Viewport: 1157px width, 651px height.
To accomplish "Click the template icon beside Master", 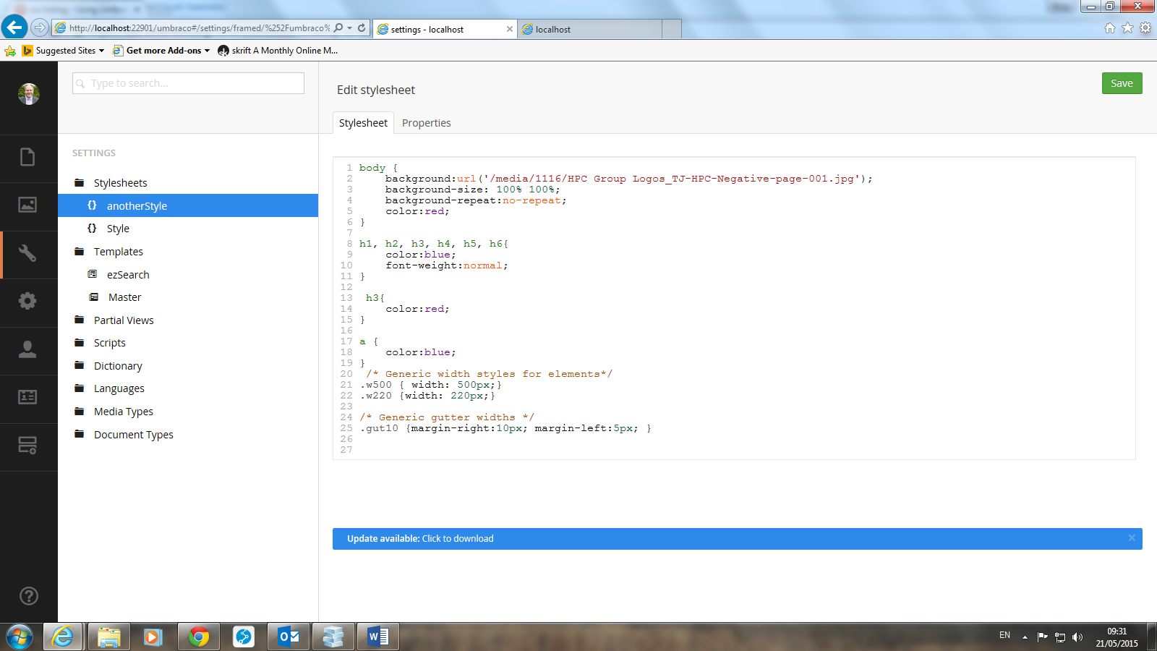I will point(93,297).
